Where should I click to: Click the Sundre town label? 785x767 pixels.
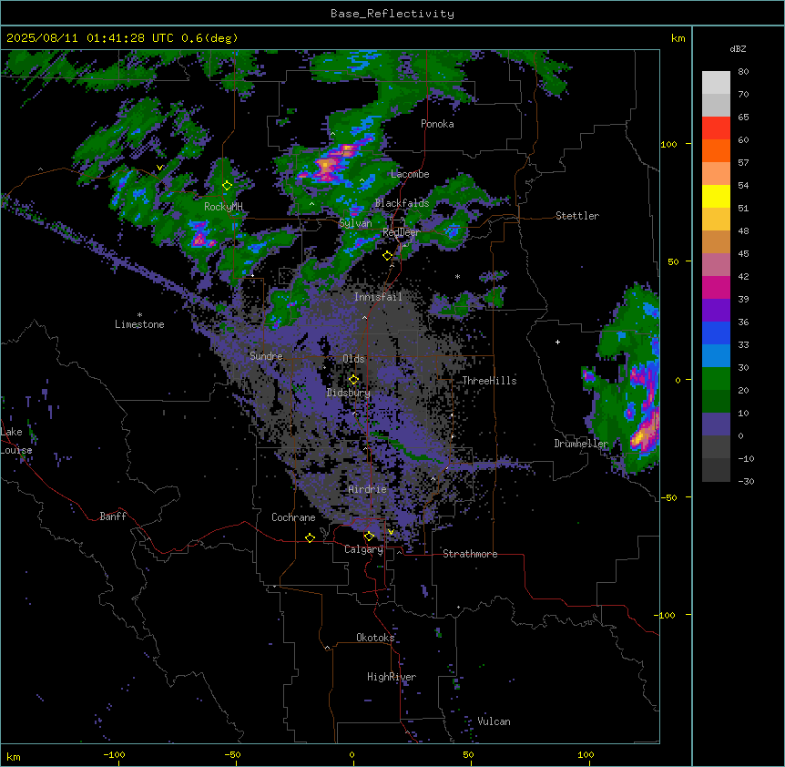pyautogui.click(x=266, y=356)
